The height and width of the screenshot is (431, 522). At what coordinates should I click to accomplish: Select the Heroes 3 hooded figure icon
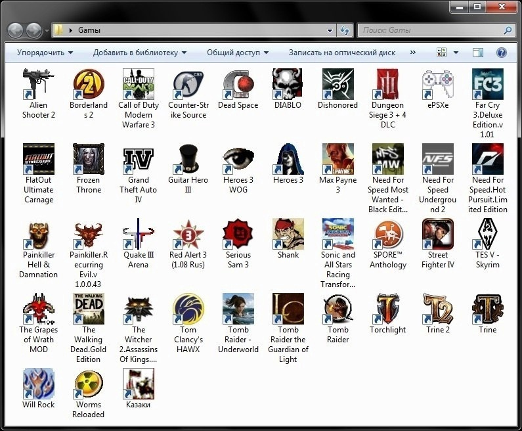288,159
